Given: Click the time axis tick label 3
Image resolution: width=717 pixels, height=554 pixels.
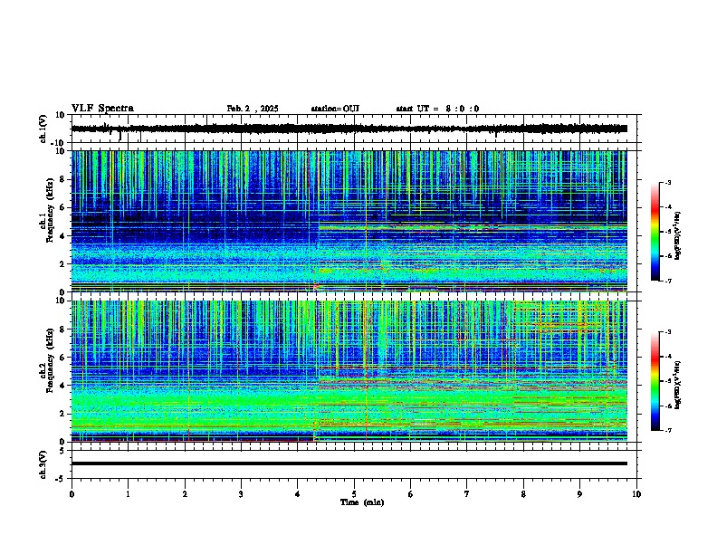Looking at the screenshot, I should [241, 494].
